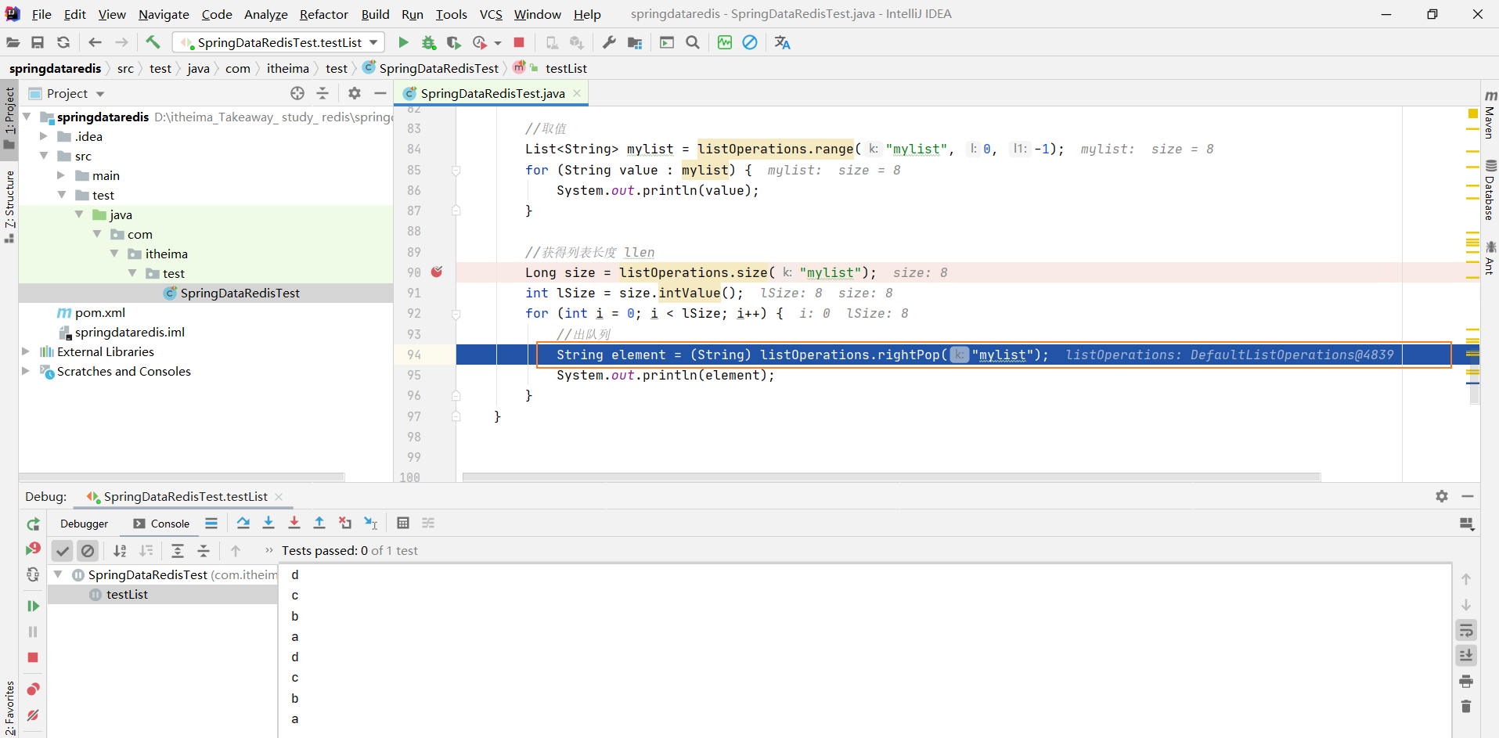1499x738 pixels.
Task: Toggle soft-wrap in console sidebar
Action: pos(1466,631)
